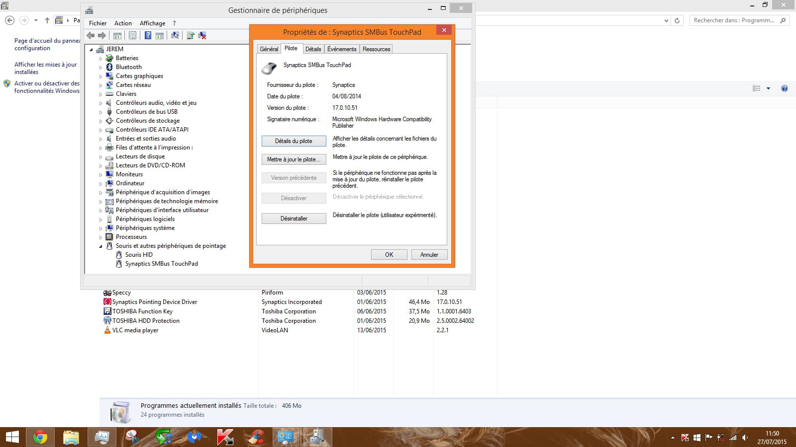
Task: Select Souris HID in device tree
Action: pyautogui.click(x=139, y=255)
